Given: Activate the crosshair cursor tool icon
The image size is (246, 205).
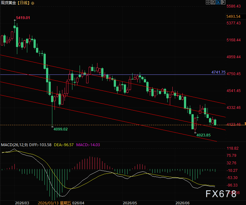Looking at the screenshot, I should point(208,2).
